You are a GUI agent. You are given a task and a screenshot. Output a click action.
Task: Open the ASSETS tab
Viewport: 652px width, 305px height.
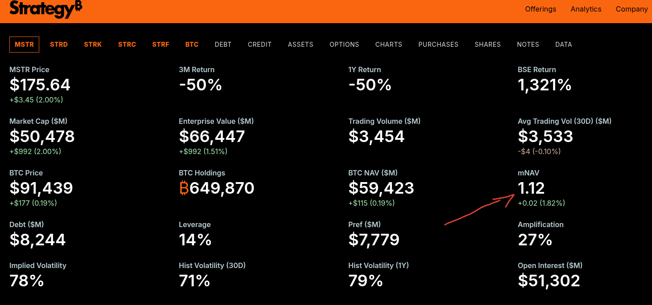pyautogui.click(x=301, y=45)
